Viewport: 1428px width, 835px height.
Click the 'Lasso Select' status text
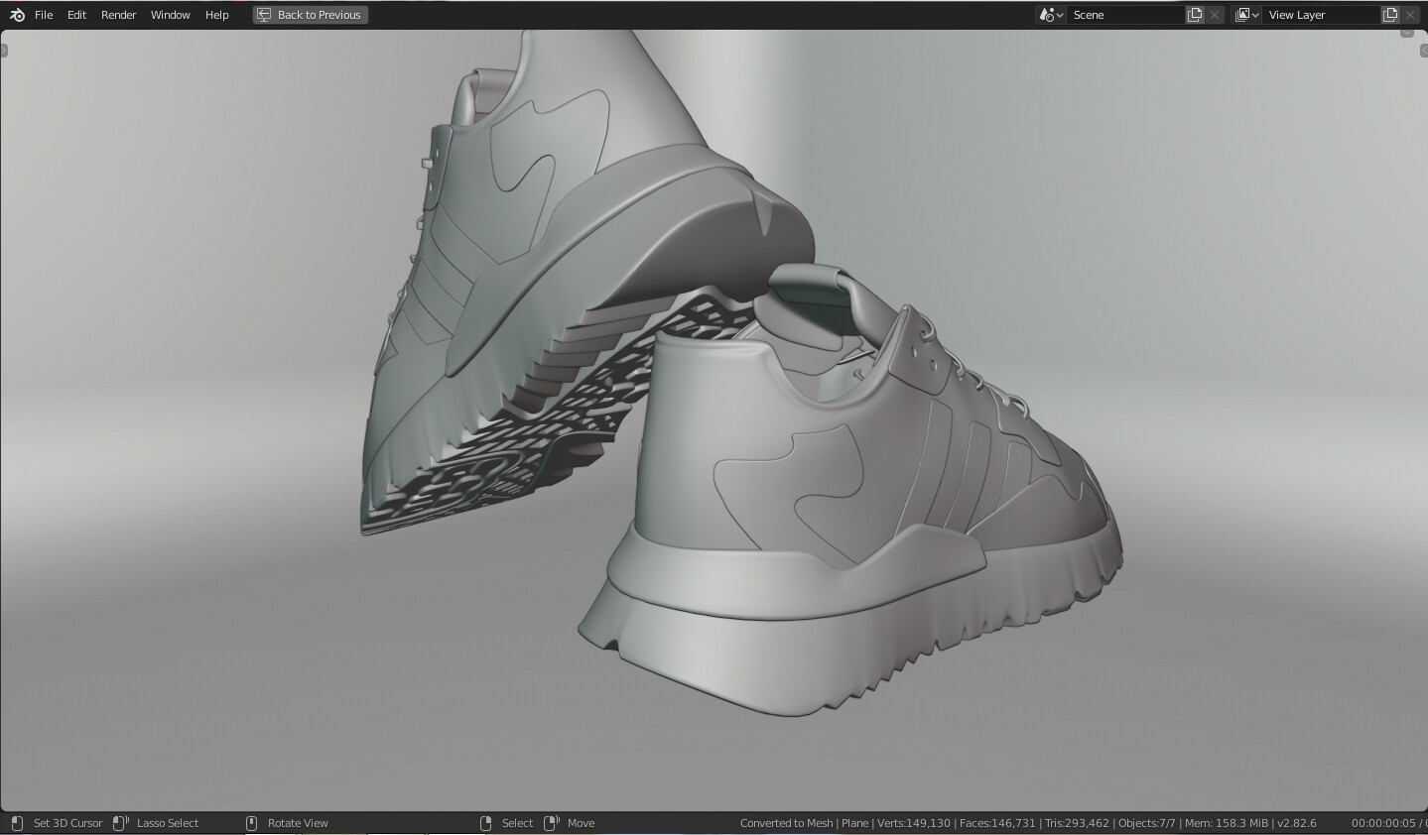(x=168, y=823)
